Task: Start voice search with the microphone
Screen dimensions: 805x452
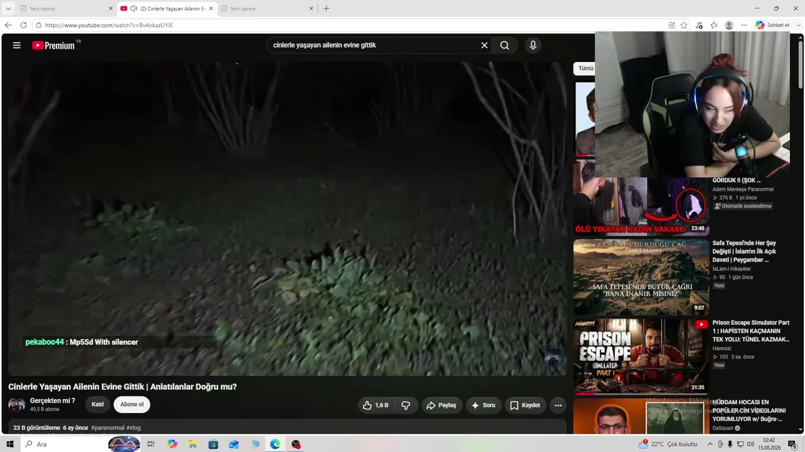Action: (x=533, y=45)
